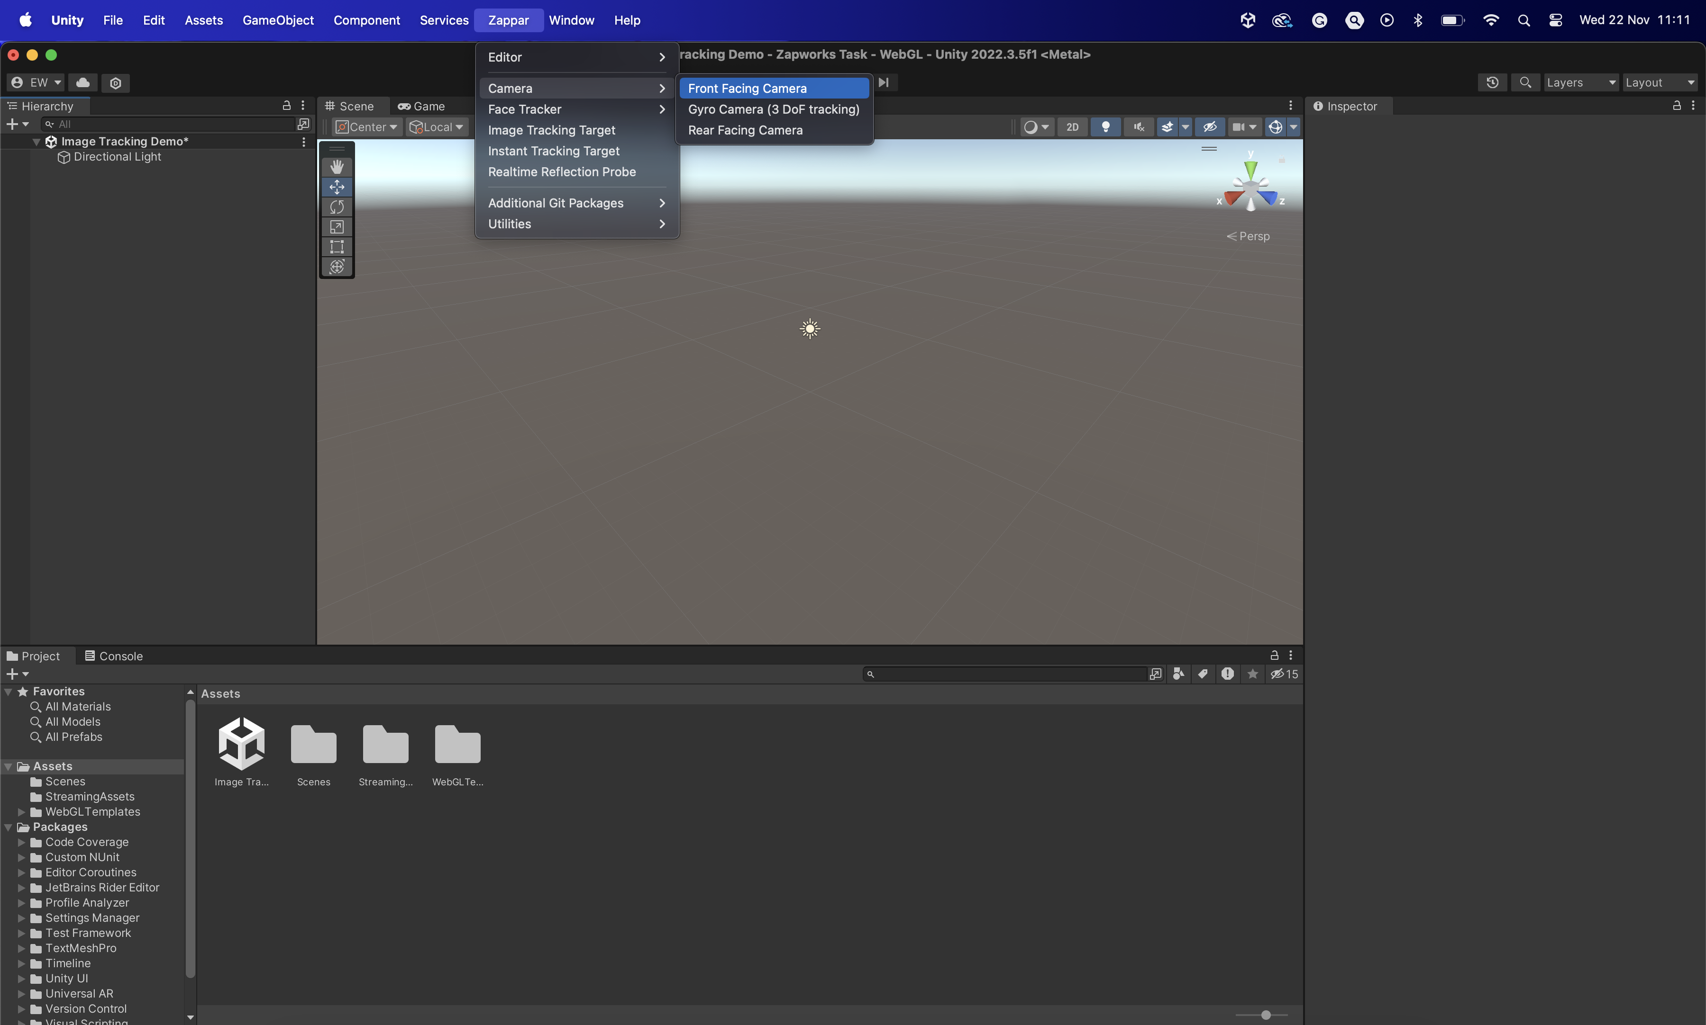Click the search by import log type icon
Screen dimensions: 1706x1025
[1227, 674]
